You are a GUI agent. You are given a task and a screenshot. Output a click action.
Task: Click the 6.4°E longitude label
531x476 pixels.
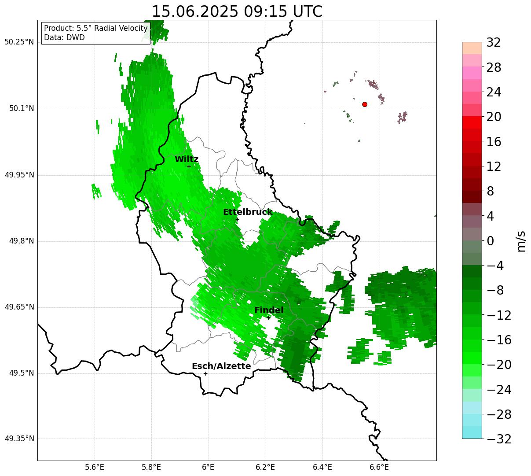tap(322, 467)
